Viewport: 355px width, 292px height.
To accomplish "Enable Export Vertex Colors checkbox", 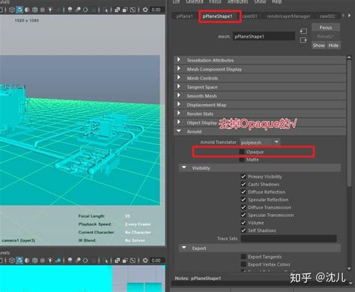I will 243,264.
